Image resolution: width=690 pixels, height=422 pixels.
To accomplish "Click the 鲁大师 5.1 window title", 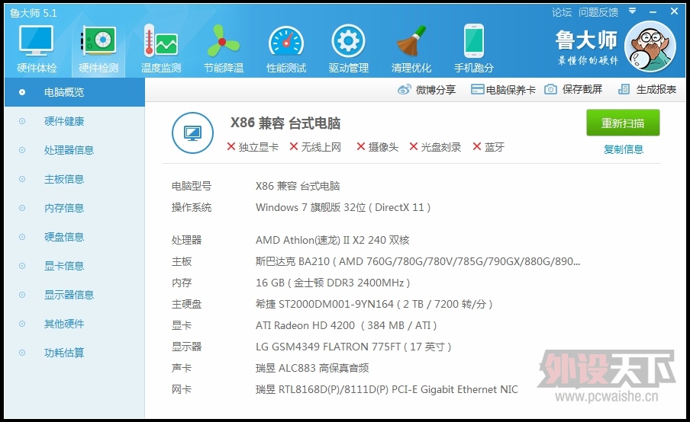I will pyautogui.click(x=34, y=13).
